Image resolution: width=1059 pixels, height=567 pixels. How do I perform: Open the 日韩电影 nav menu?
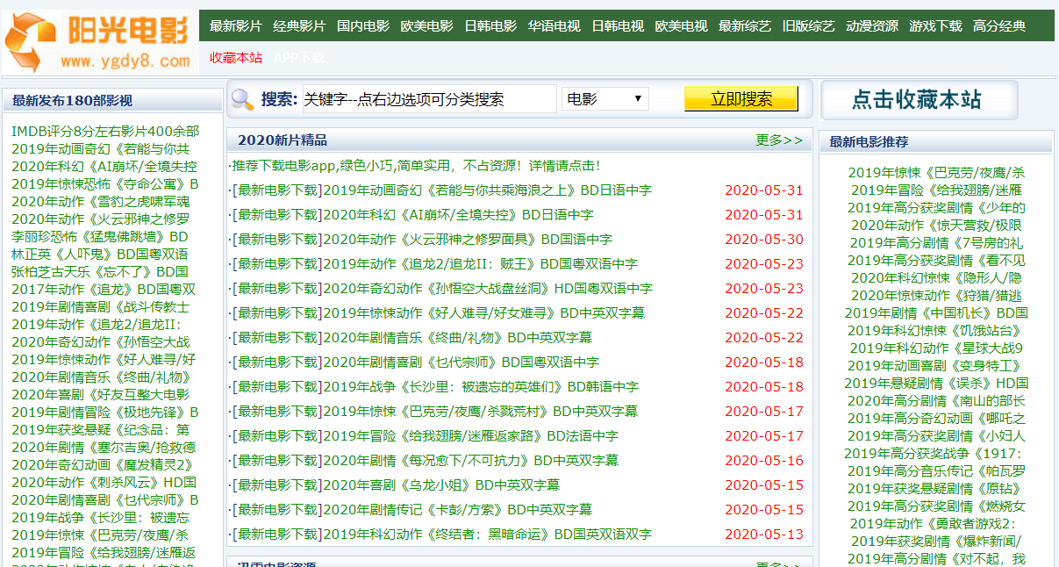click(490, 25)
